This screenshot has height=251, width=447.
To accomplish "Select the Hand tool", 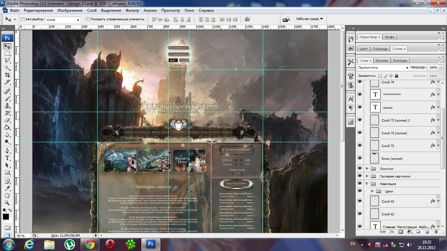I will tap(7, 195).
